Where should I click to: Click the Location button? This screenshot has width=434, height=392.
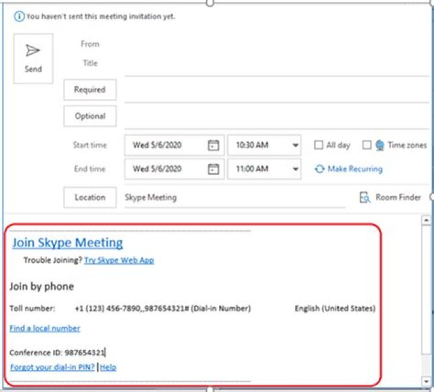pyautogui.click(x=90, y=197)
